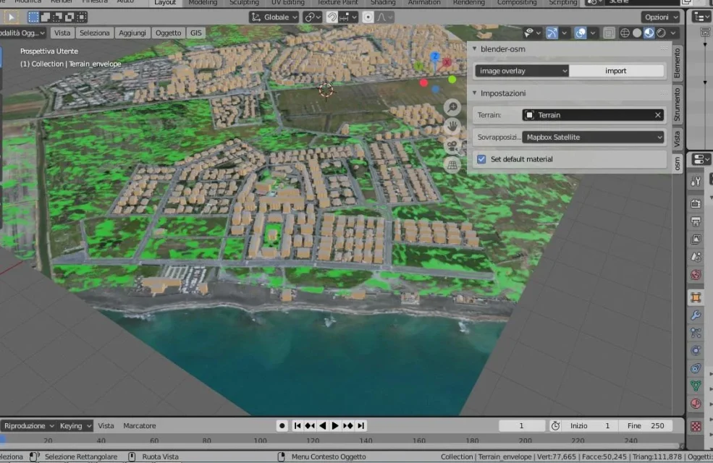
Task: Open the GIS menu
Action: click(x=196, y=33)
